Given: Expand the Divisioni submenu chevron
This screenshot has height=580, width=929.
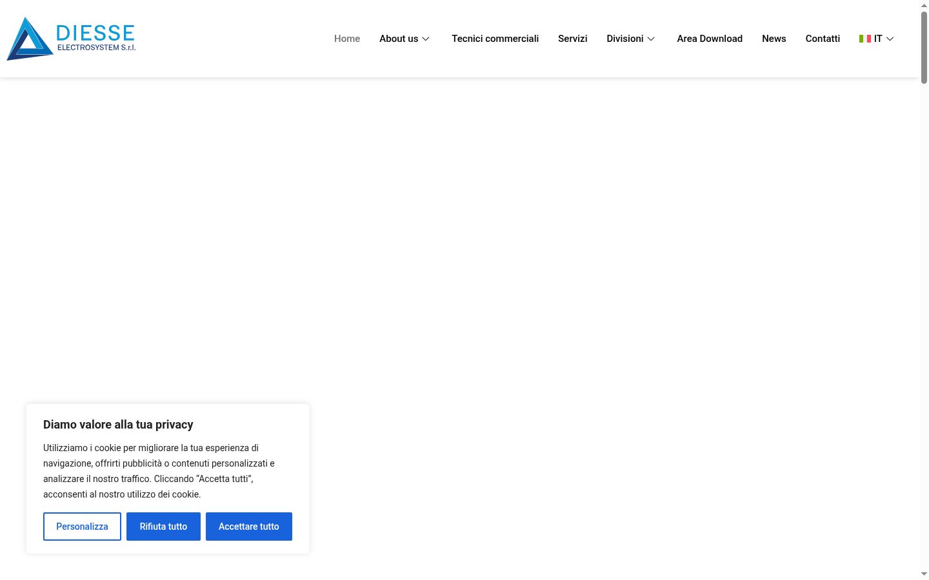Looking at the screenshot, I should tap(651, 39).
